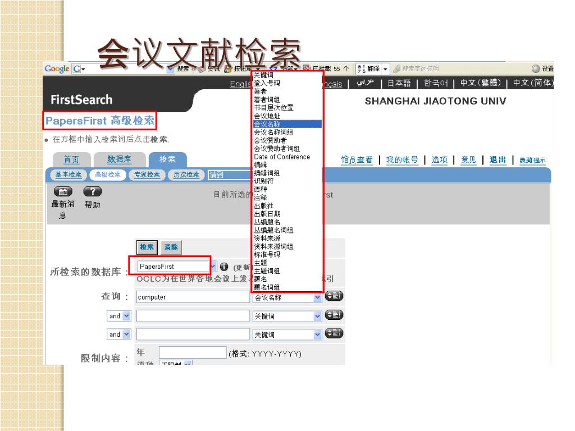Open the 选项 link
The height and width of the screenshot is (431, 575).
coord(439,160)
